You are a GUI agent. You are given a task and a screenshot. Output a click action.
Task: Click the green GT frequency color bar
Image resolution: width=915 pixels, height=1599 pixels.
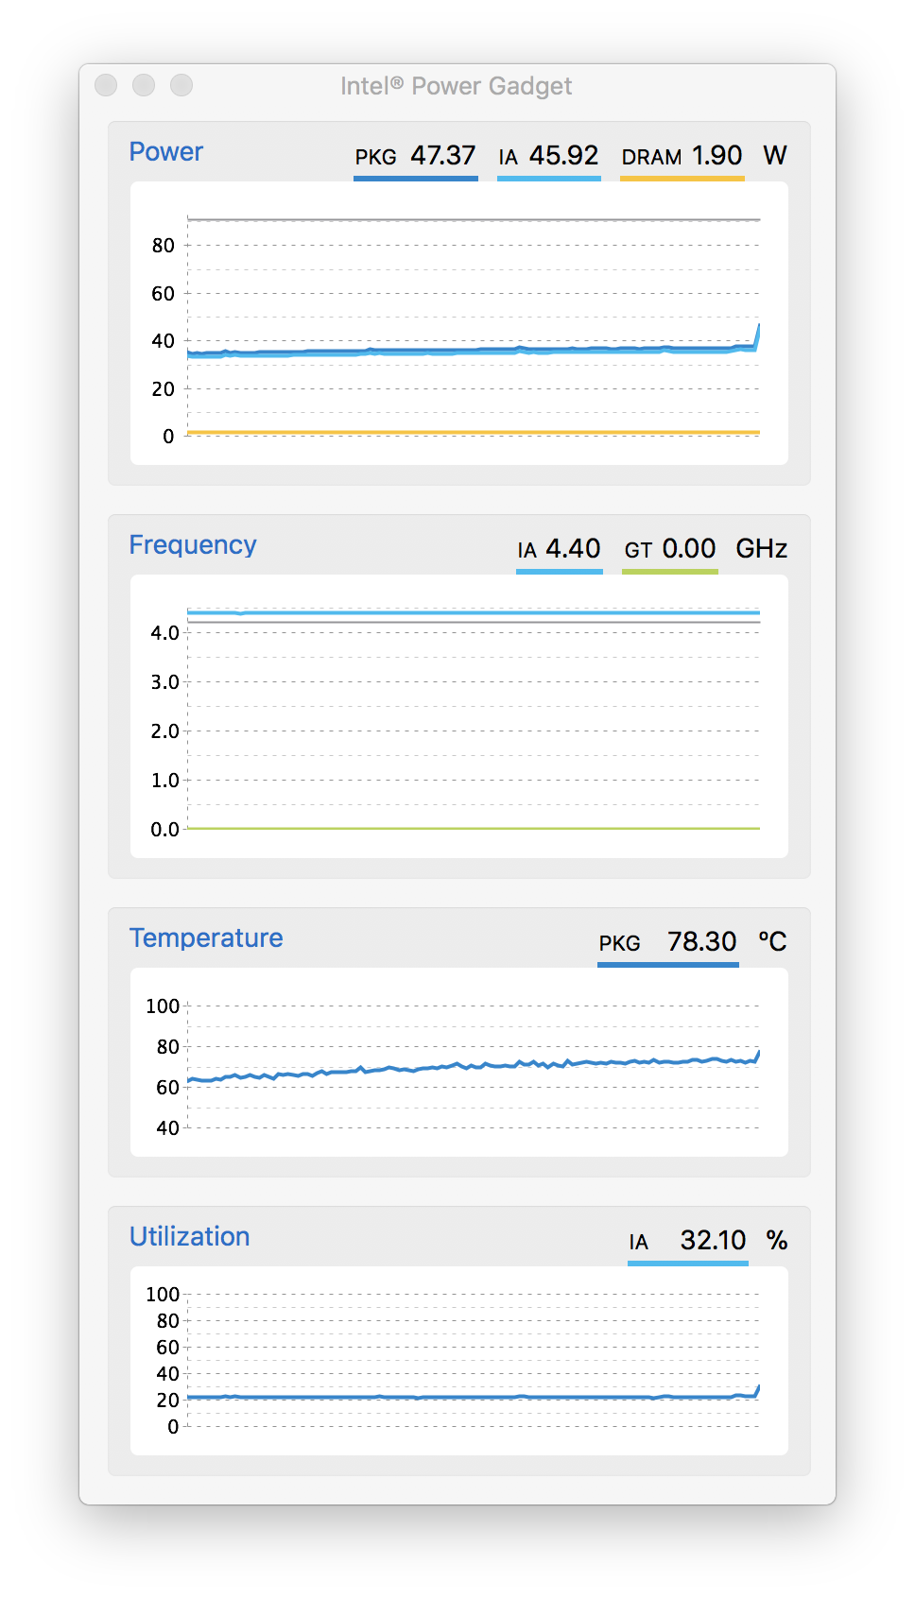(x=670, y=571)
